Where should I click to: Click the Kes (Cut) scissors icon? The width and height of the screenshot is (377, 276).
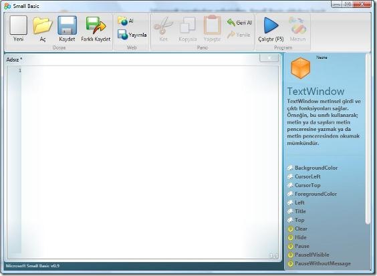(164, 25)
